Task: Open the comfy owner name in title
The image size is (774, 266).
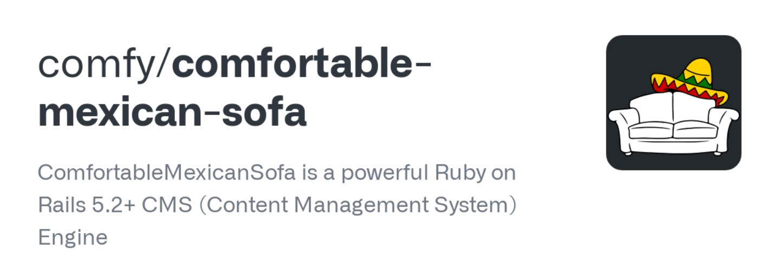Action: pyautogui.click(x=97, y=65)
